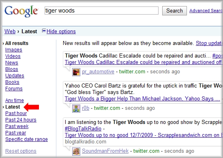Open Tiger Woods Bigger Help Than Michael Jackson link
The width and height of the screenshot is (223, 158).
(142, 98)
